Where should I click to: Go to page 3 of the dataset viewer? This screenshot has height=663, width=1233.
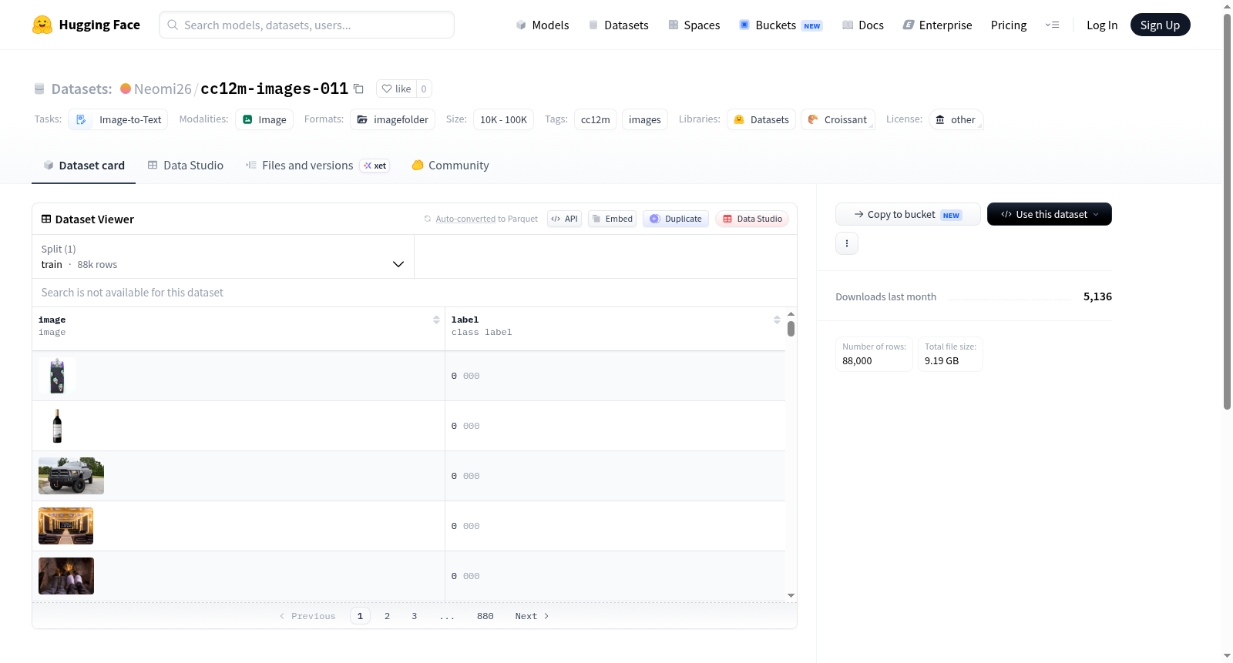tap(414, 616)
